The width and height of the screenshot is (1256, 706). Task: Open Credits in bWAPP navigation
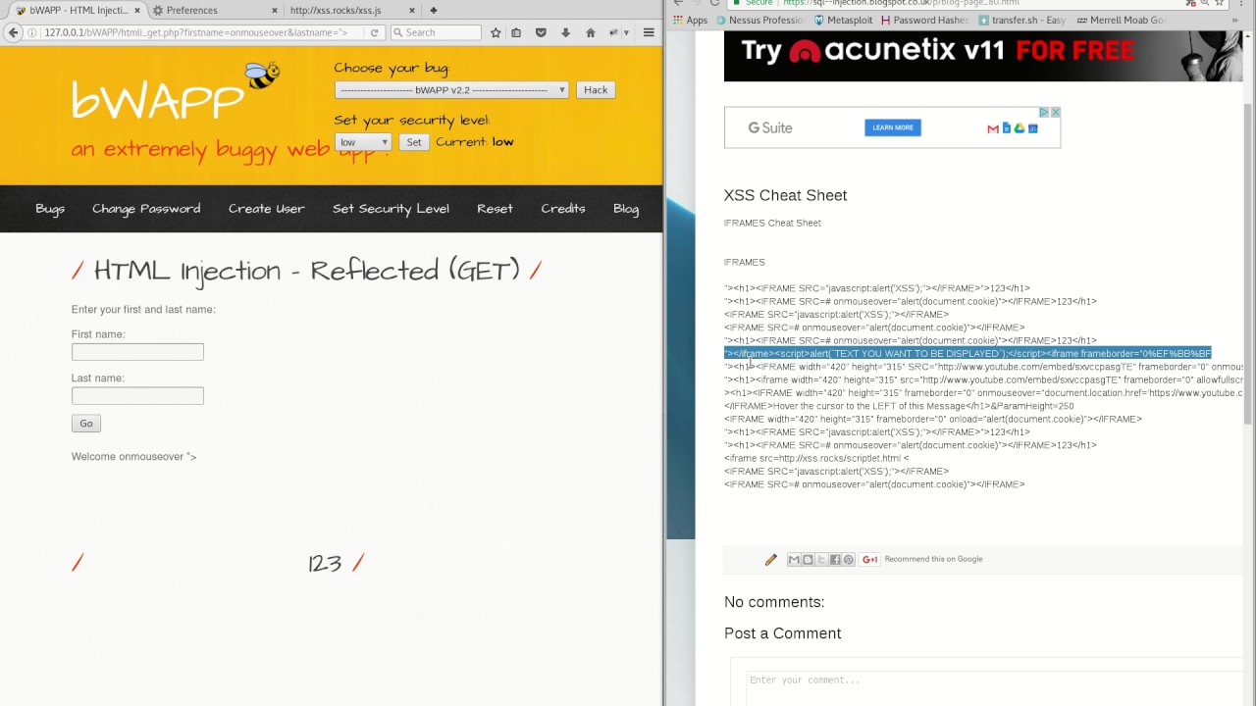563,209
